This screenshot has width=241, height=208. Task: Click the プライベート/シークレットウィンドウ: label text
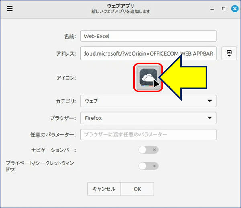click(x=40, y=166)
